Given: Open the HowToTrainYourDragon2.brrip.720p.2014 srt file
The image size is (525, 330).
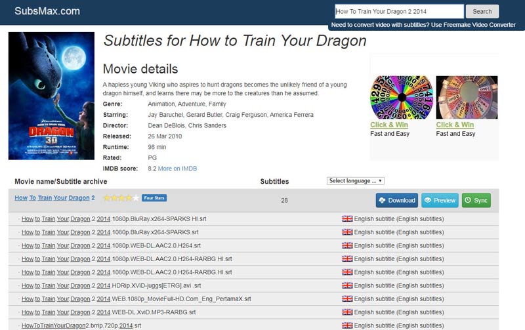Looking at the screenshot, I should coord(81,325).
